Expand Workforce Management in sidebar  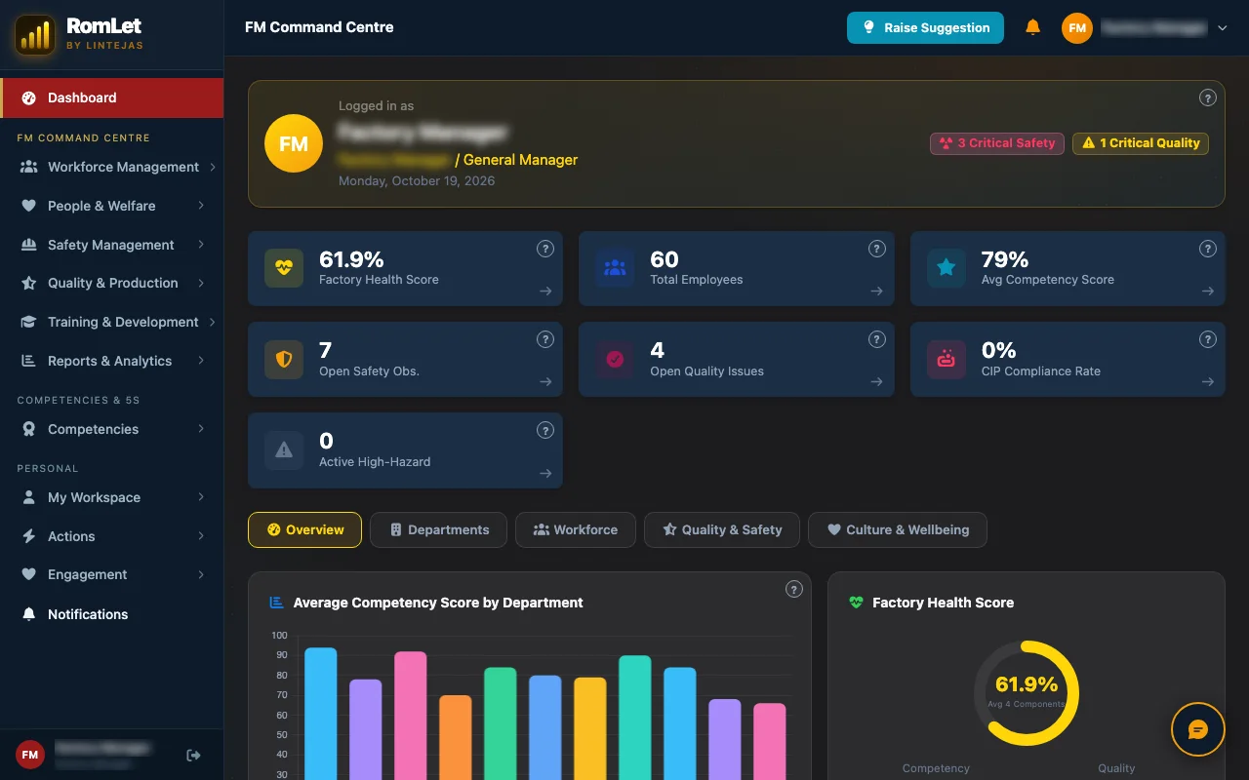[112, 167]
